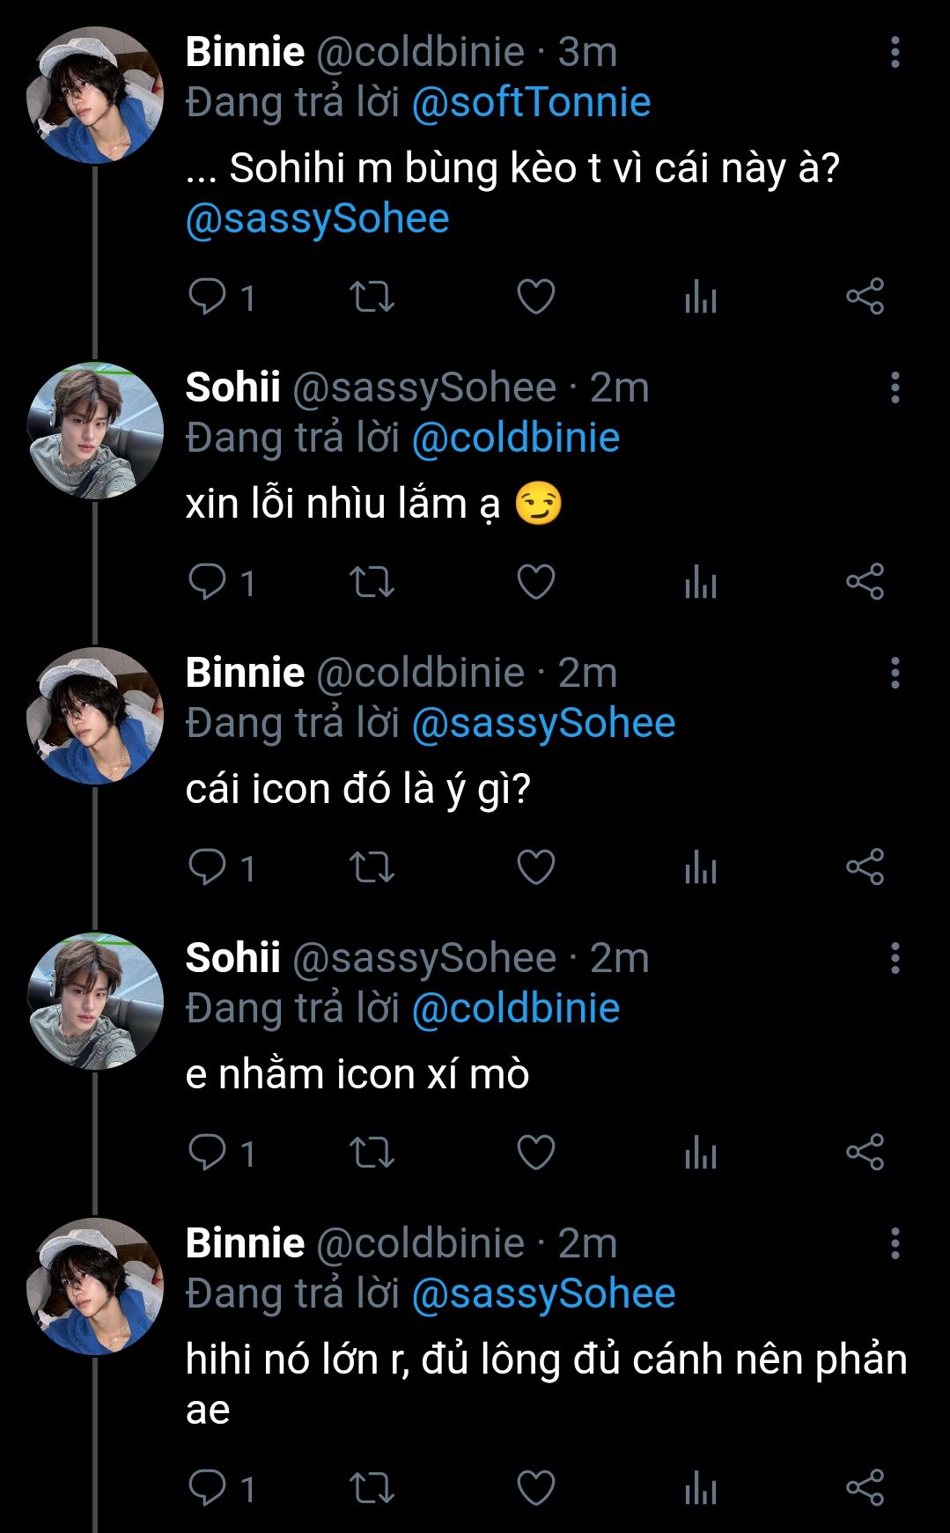Open the @softTonnie profile link
Screen dimensions: 950x1533
(x=531, y=103)
